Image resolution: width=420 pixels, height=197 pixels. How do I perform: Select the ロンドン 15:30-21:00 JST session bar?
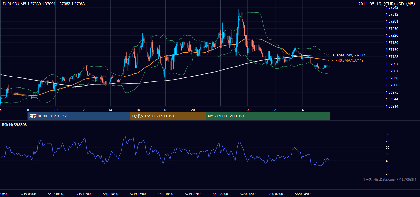168,116
